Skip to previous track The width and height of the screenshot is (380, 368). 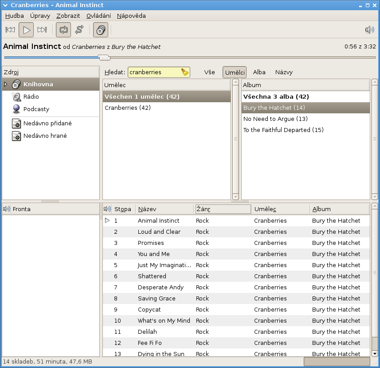pos(10,30)
